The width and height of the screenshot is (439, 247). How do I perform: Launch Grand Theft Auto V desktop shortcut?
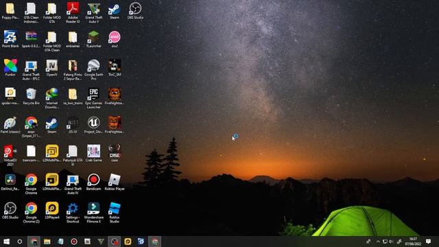(x=93, y=12)
